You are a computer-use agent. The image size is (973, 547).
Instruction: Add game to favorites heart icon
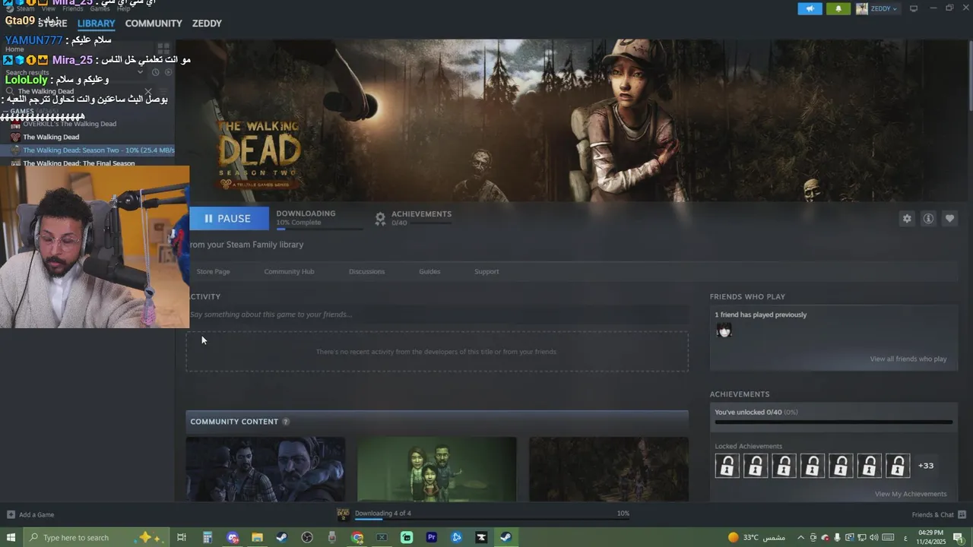pos(949,218)
